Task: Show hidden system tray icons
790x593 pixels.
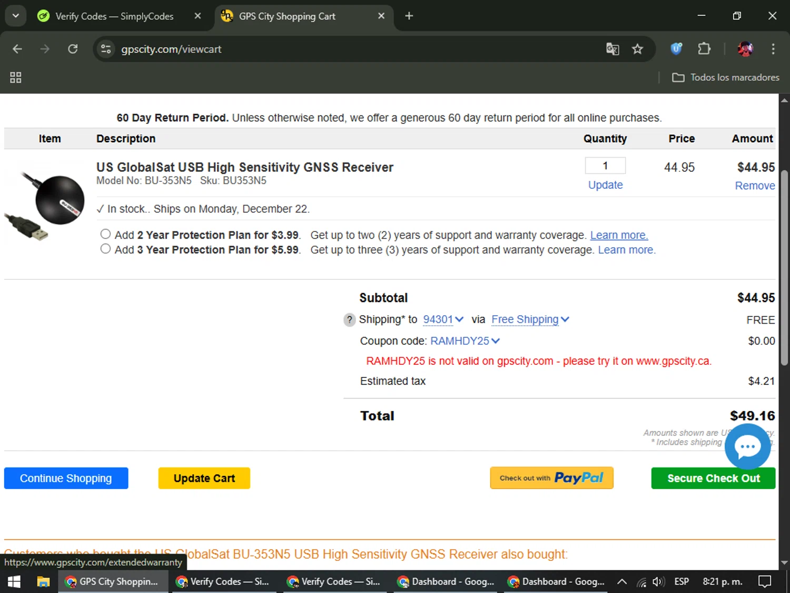Action: click(x=622, y=581)
